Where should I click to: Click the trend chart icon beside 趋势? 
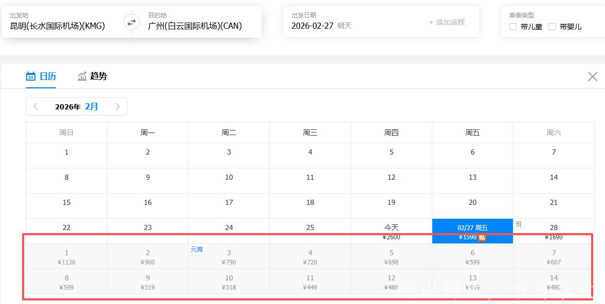[x=82, y=76]
